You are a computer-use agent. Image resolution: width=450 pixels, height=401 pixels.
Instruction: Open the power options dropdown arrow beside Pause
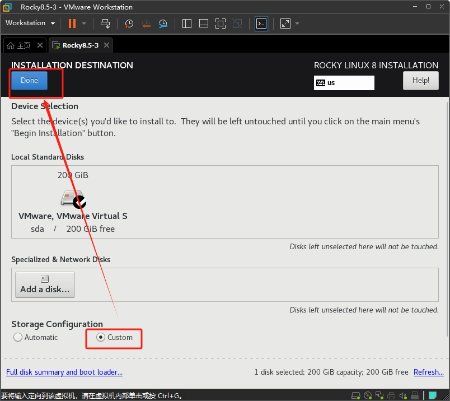pyautogui.click(x=84, y=24)
